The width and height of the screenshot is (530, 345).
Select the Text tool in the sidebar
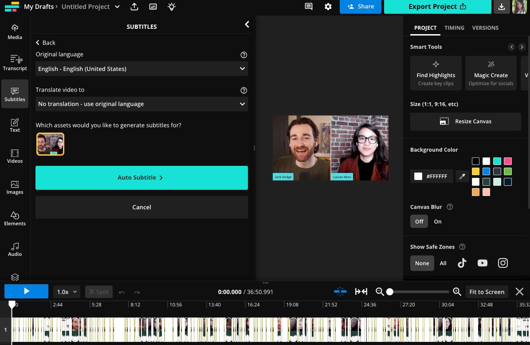[15, 125]
